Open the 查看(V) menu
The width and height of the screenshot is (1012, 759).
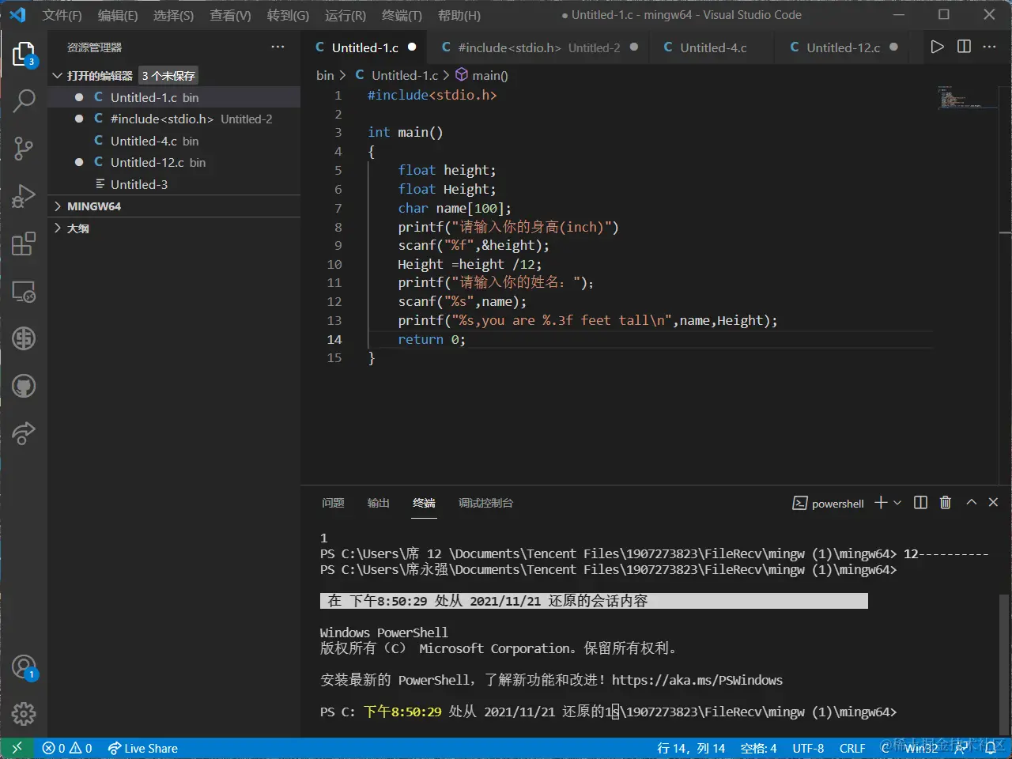click(230, 15)
